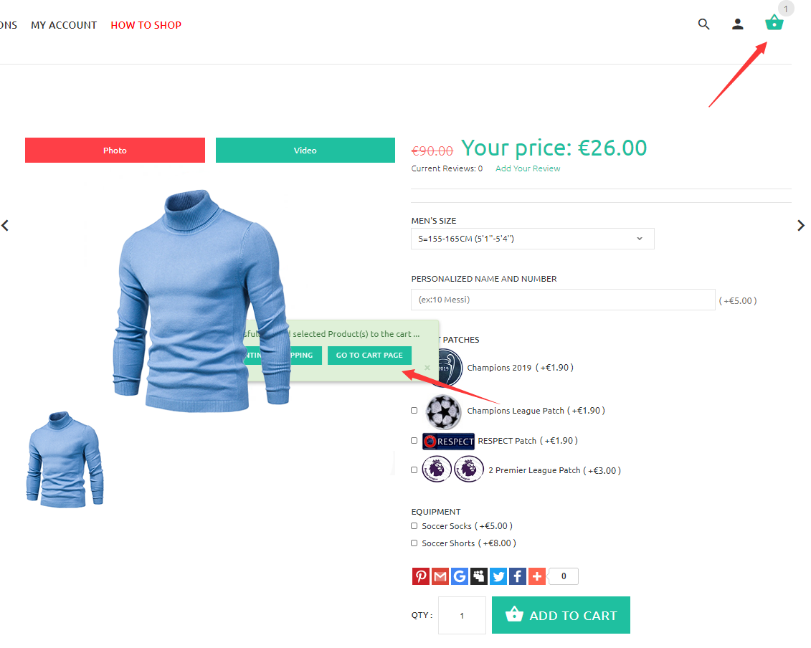Click inside the personalized name and number field
Image resolution: width=811 pixels, height=648 pixels.
(x=563, y=300)
